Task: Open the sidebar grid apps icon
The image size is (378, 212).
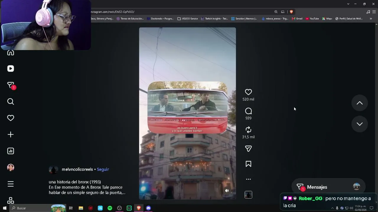Action: 11,201
